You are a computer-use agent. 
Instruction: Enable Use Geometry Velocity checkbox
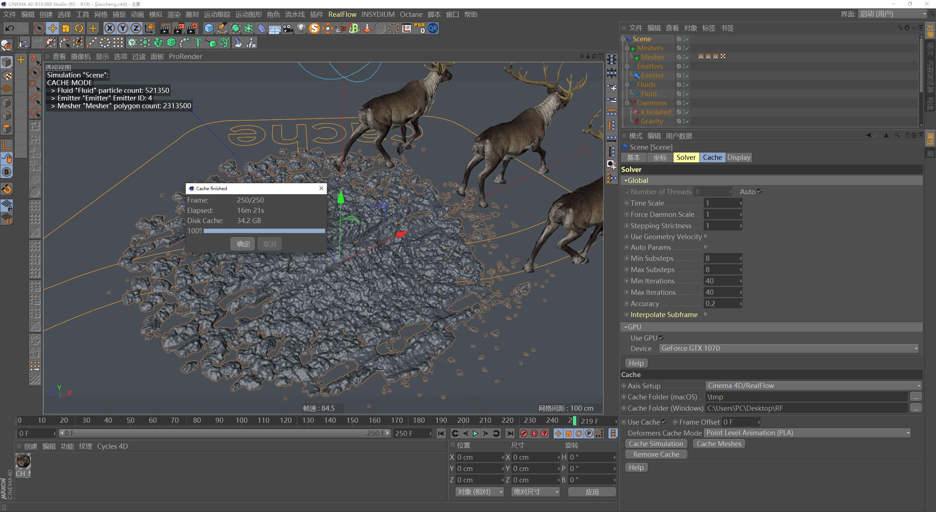pyautogui.click(x=706, y=237)
